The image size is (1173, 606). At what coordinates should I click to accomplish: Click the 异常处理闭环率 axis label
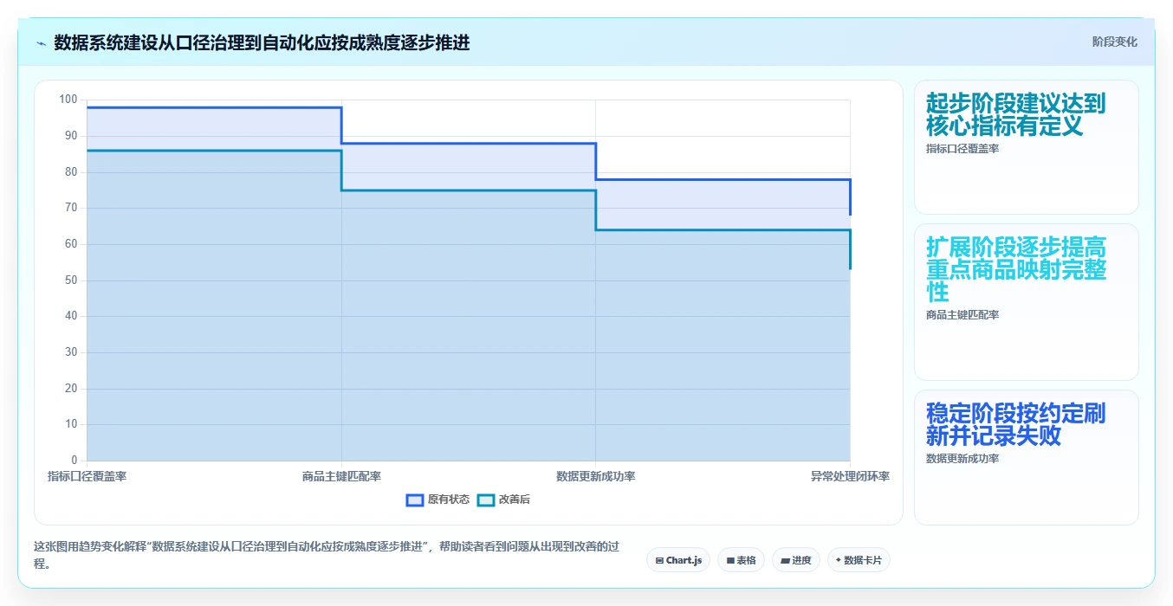[850, 476]
